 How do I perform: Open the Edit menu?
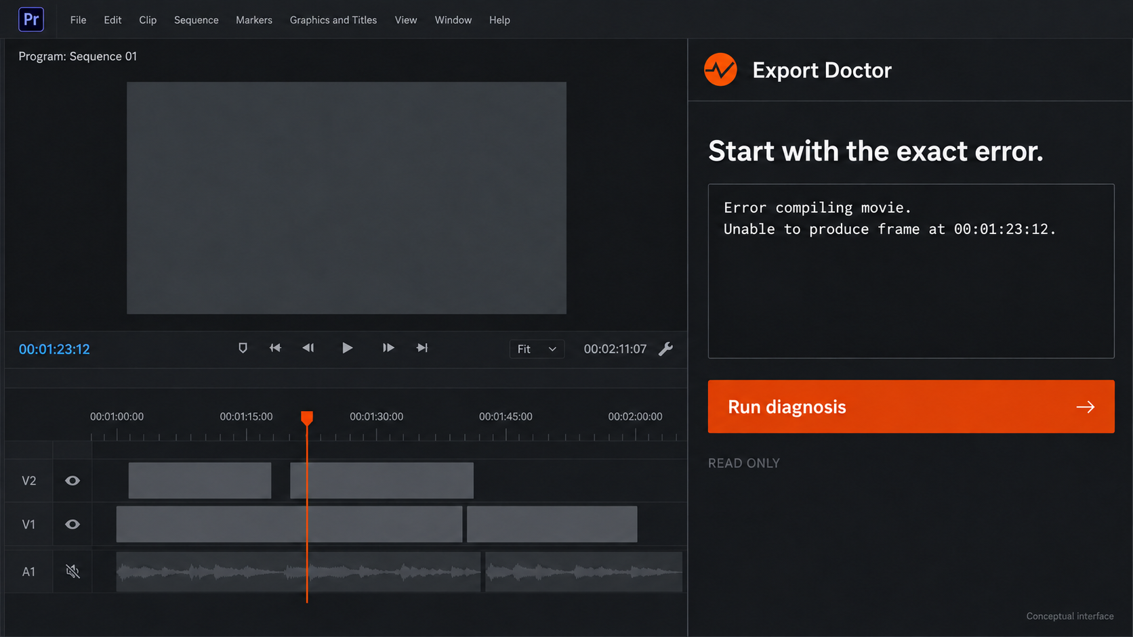tap(112, 20)
